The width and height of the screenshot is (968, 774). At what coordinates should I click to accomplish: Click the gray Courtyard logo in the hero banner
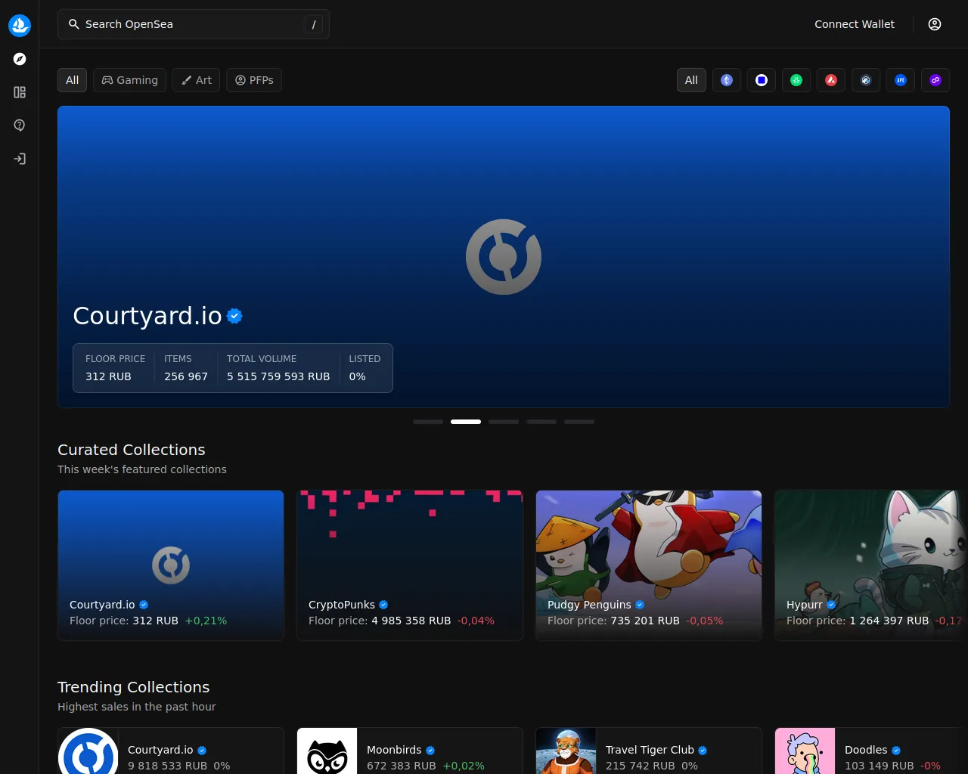(504, 257)
